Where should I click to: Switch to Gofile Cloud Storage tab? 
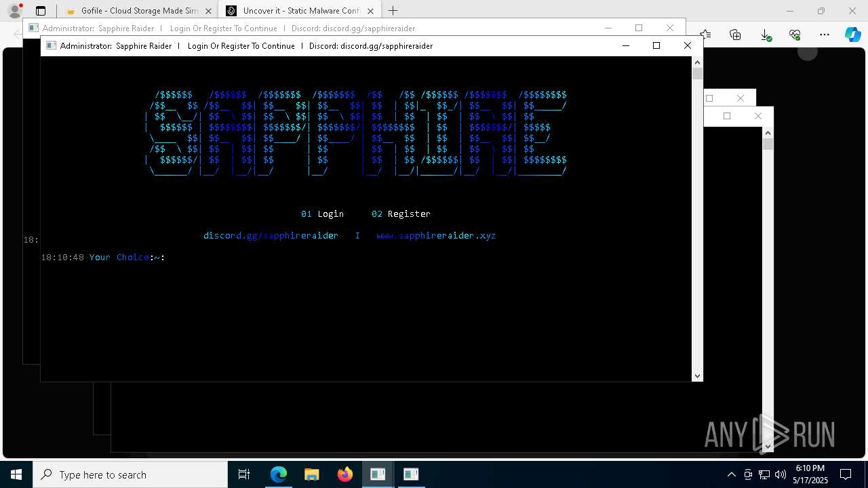(138, 11)
